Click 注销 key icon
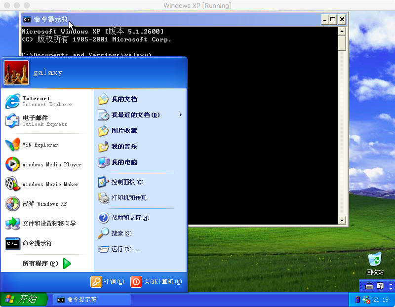395x307 pixels. [96, 282]
